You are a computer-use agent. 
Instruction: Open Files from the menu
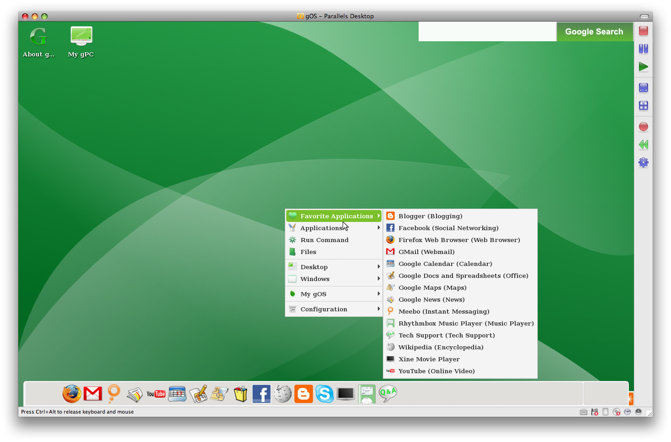[x=333, y=252]
